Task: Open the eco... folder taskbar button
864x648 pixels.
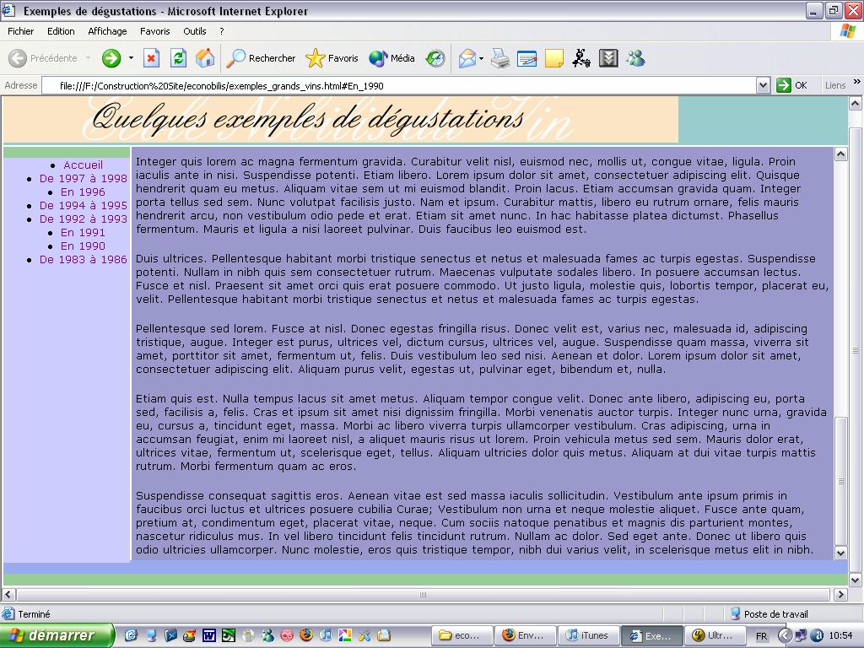Action: click(x=462, y=635)
